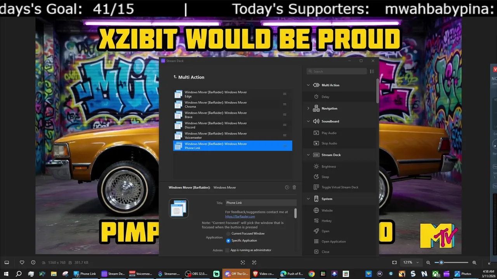The height and width of the screenshot is (279, 497).
Task: Click the Soundboard speaker icon
Action: click(316, 121)
